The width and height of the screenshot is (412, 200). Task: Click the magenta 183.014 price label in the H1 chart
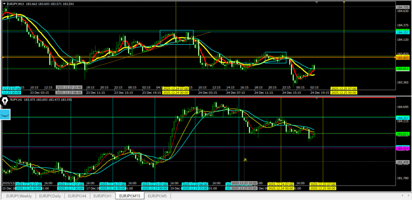[402, 148]
